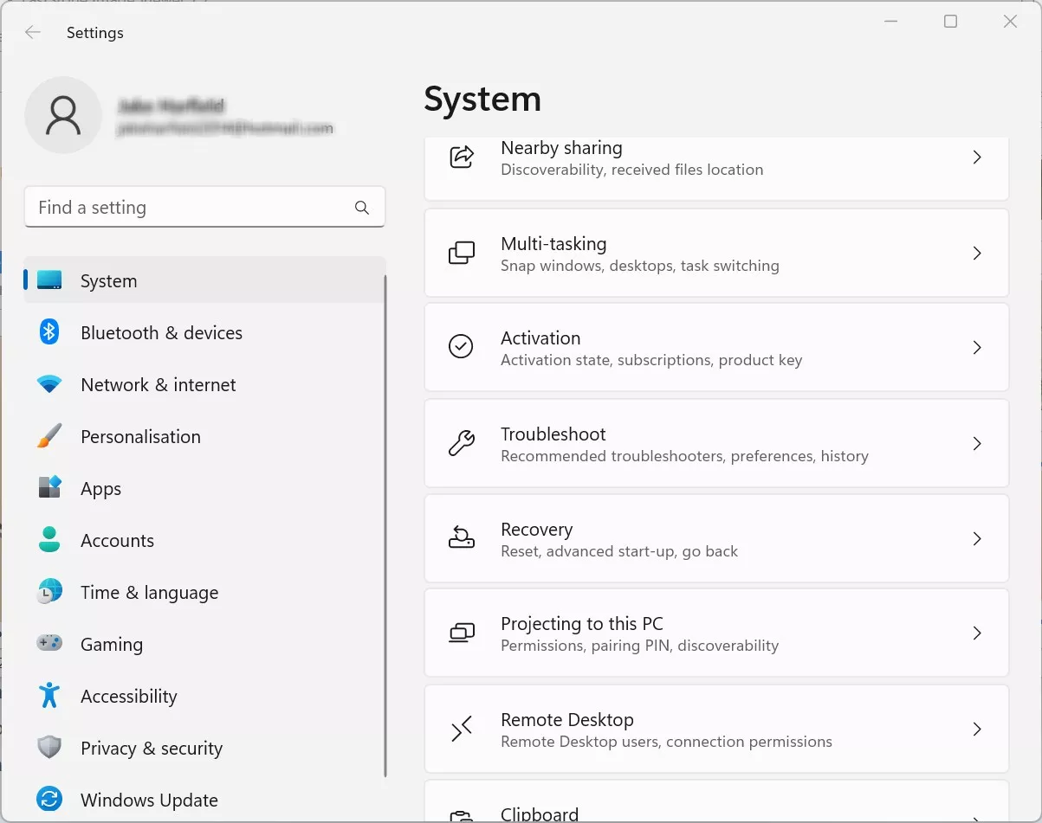1042x823 pixels.
Task: Open Privacy & security settings
Action: click(151, 749)
